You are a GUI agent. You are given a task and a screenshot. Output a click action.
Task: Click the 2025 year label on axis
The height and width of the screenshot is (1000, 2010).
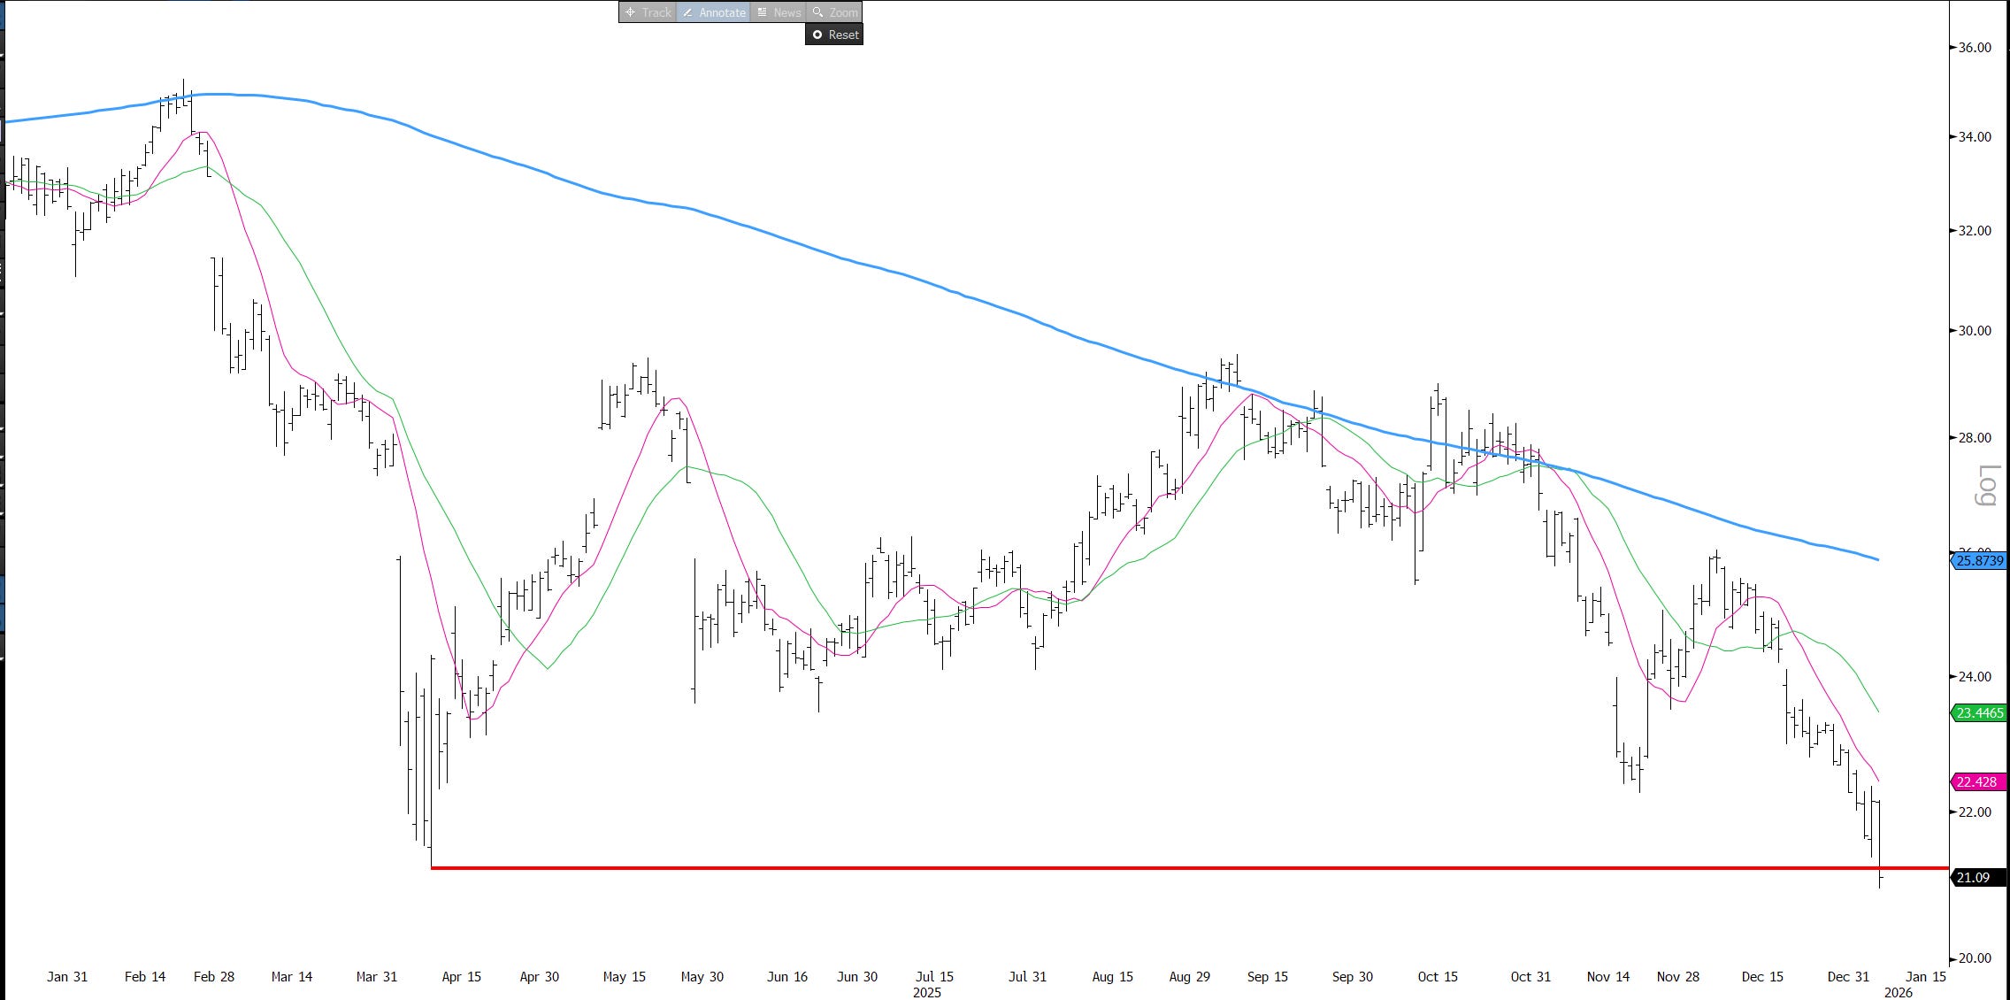coord(926,992)
